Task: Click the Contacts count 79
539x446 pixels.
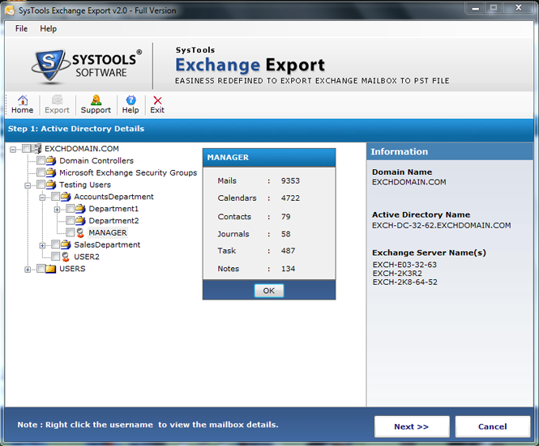Action: [x=286, y=217]
